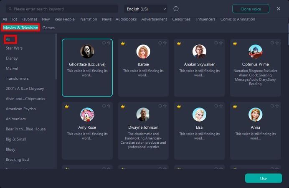This screenshot has height=188, width=289.
Task: Show info for Optimus Prime voice
Action: (x=272, y=43)
